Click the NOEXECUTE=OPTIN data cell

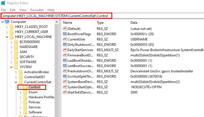(146, 87)
